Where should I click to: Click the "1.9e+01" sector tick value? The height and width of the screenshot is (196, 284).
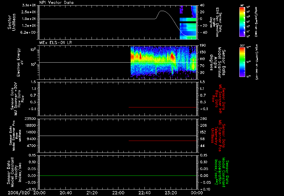[29, 19]
